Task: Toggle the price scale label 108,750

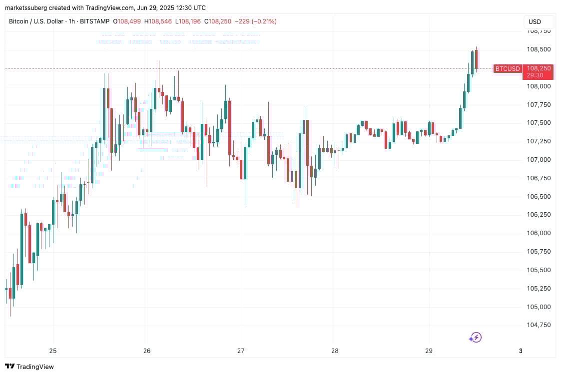Action: [539, 31]
